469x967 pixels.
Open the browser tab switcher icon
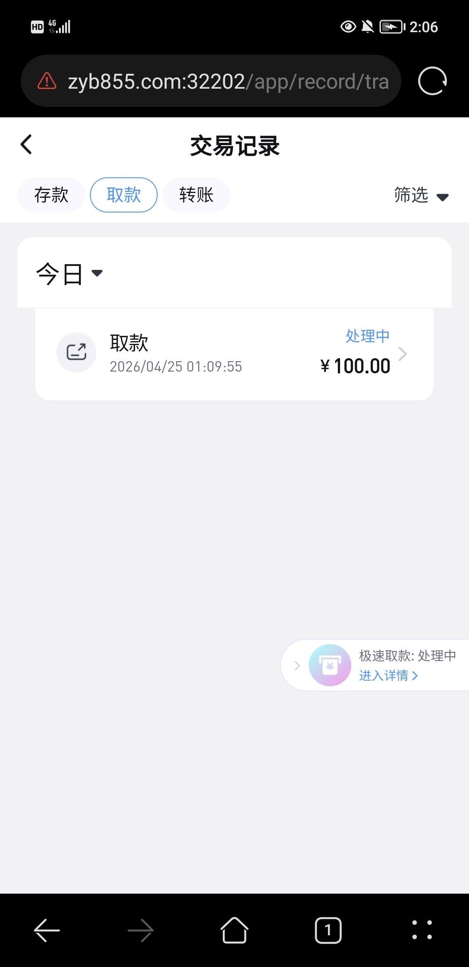pyautogui.click(x=328, y=930)
